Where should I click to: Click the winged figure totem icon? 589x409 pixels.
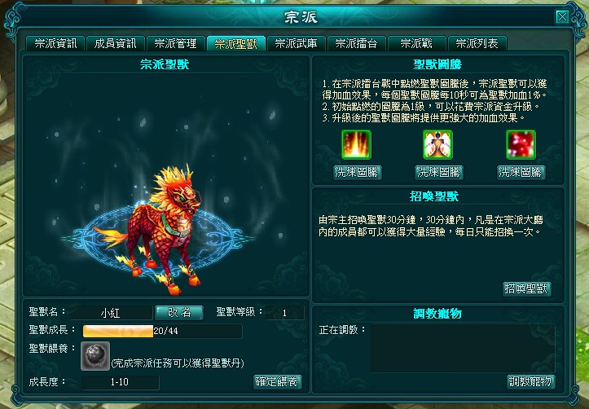click(x=437, y=144)
